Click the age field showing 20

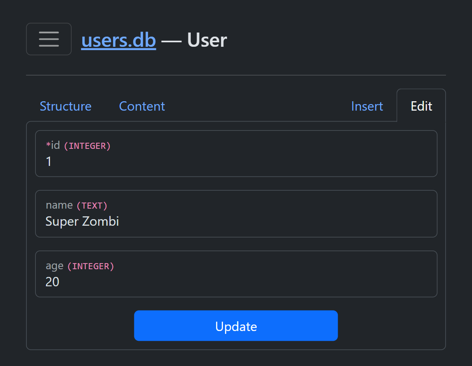236,281
